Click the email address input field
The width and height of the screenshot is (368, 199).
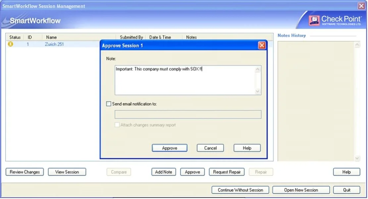tap(188, 114)
